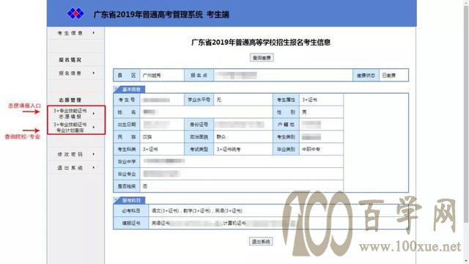469x264 pixels.
Task: Click the 已缴费 payment status cell
Action: [x=394, y=75]
